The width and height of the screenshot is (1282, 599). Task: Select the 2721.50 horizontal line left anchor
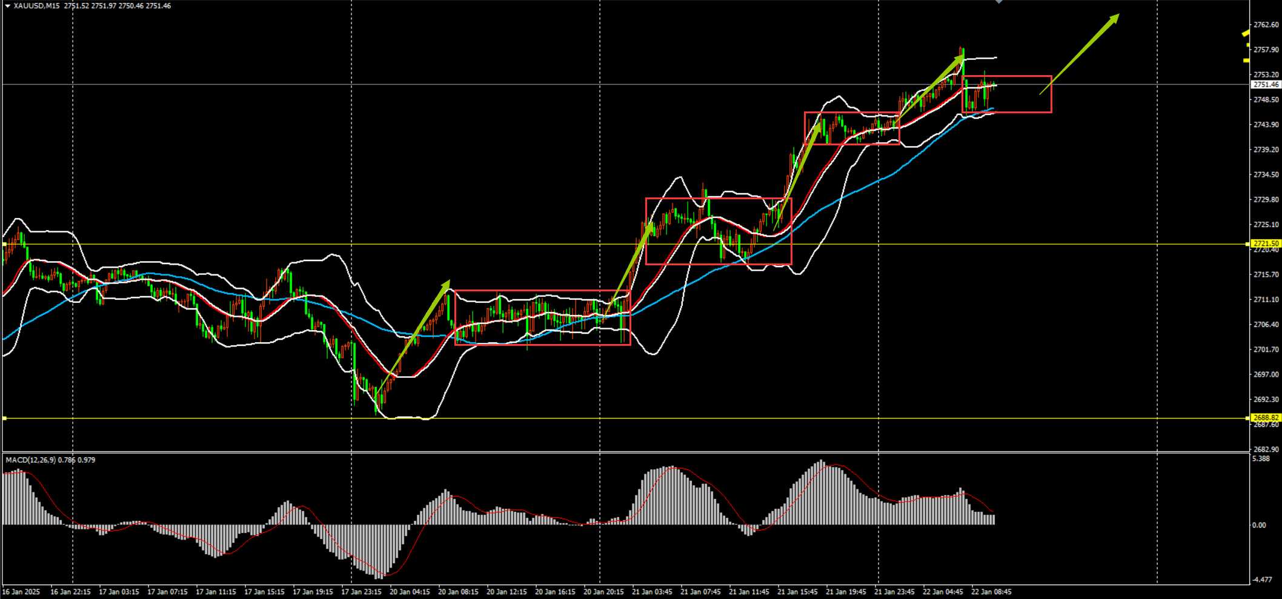4,244
